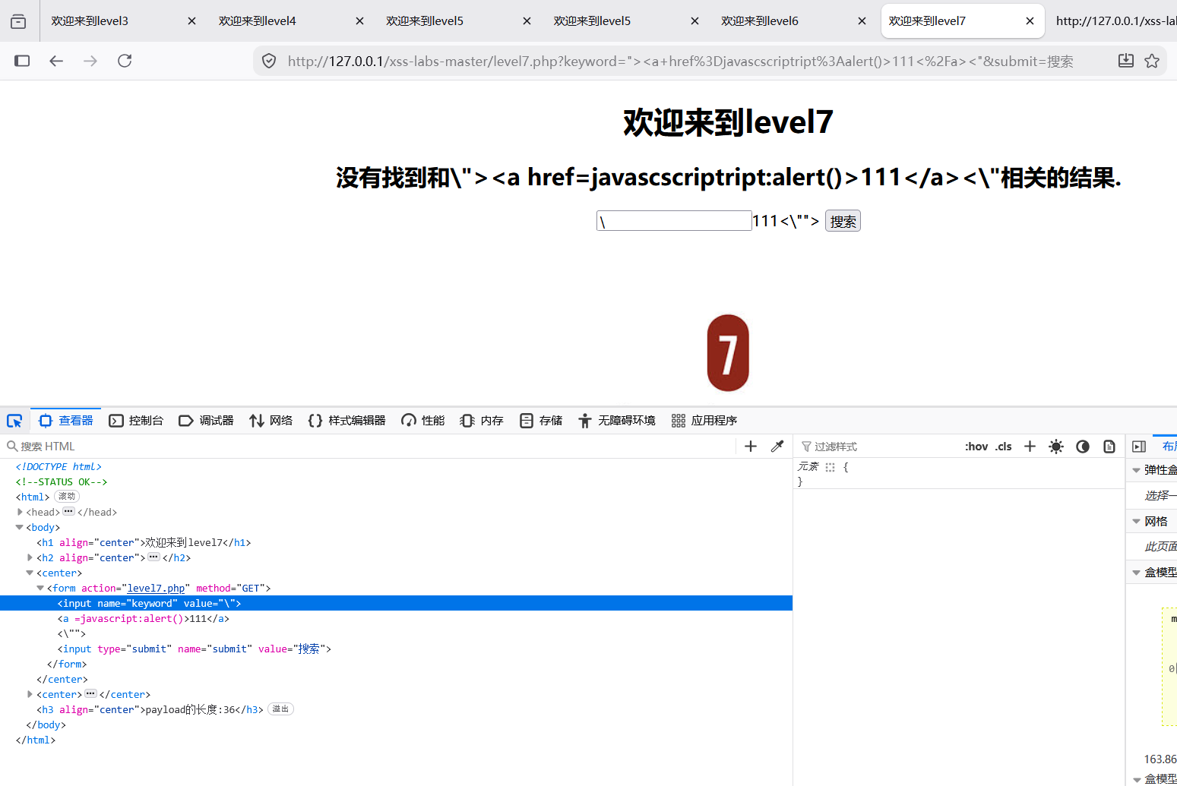Click the 搜索 submit button

point(843,221)
